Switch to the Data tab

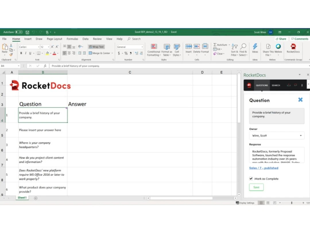click(x=86, y=39)
